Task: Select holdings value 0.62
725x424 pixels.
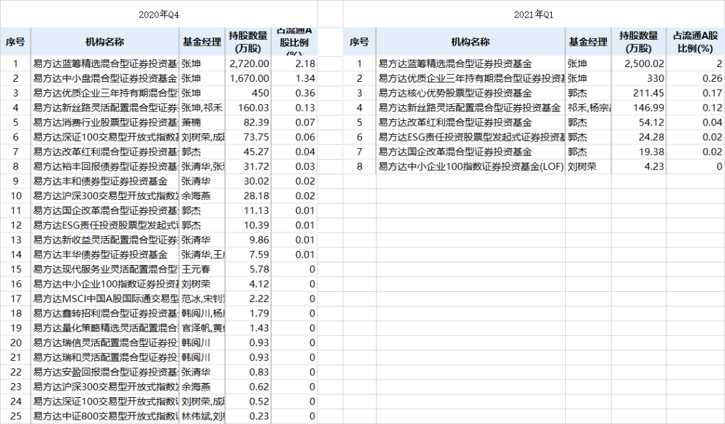Action: pos(248,388)
